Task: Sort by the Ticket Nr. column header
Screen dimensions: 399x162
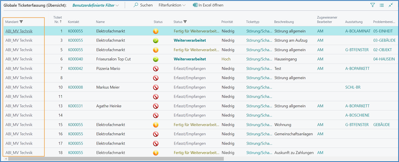Action: coord(57,20)
